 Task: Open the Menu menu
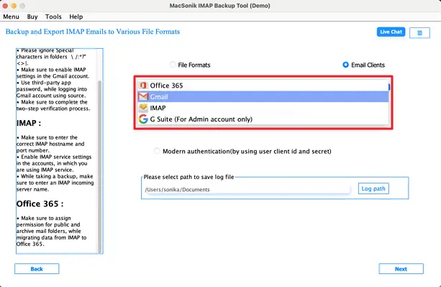tap(11, 17)
